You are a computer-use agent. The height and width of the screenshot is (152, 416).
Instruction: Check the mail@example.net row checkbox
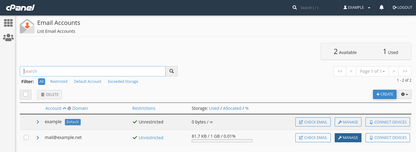[26, 137]
